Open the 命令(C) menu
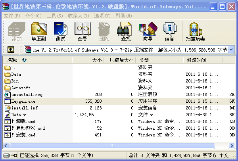This screenshot has width=238, height=161. pos(33,16)
